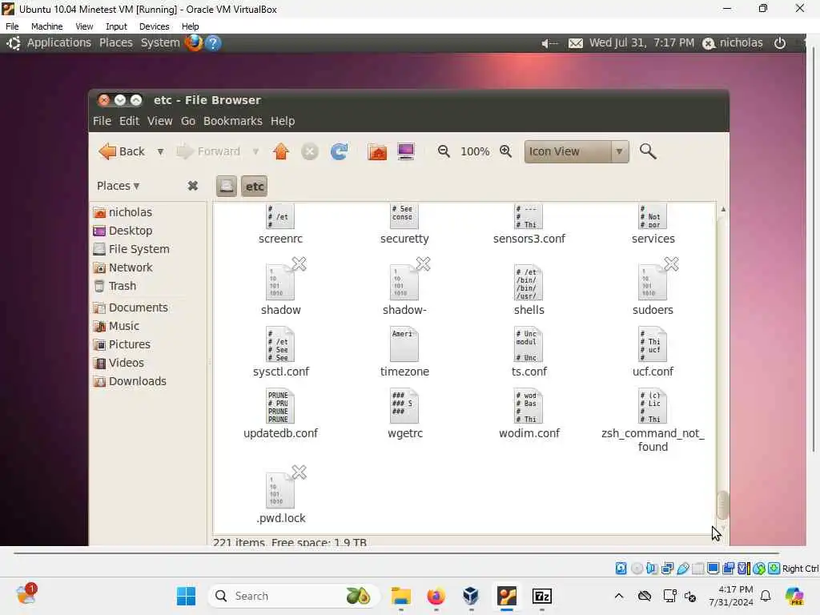Viewport: 820px width, 615px height.
Task: Open the nicholas user menu
Action: coord(733,43)
